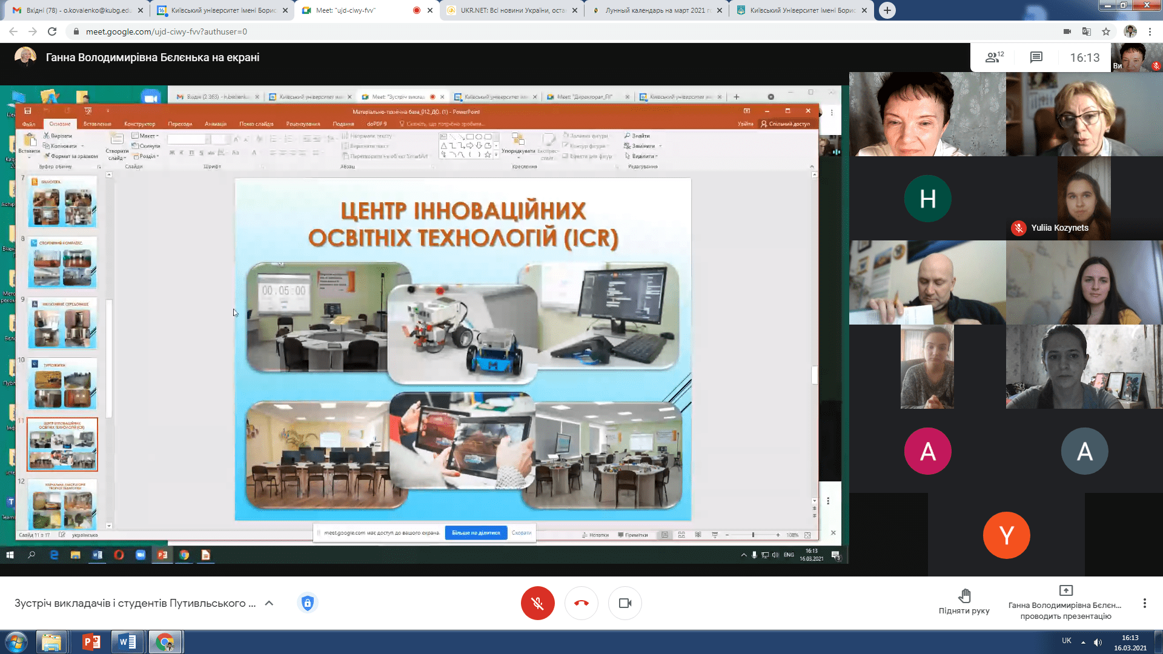Click the raise hand icon

(964, 596)
